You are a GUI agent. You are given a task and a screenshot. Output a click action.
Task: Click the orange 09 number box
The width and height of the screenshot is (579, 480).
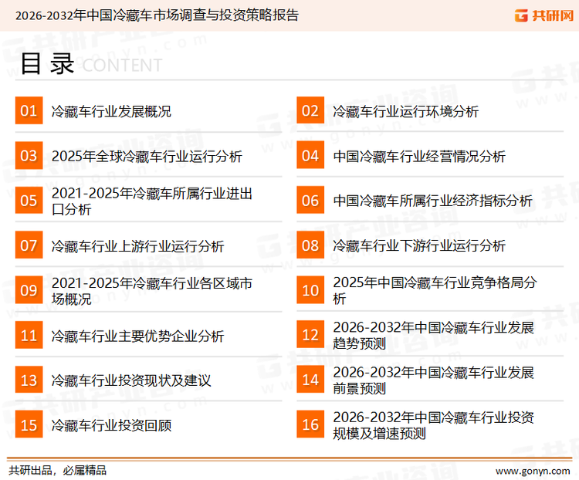click(x=29, y=290)
